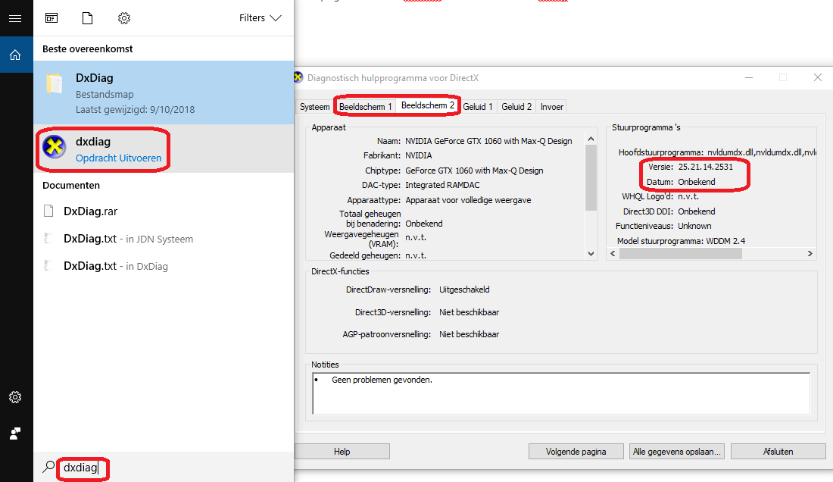This screenshot has height=482, width=833.
Task: Expand the Filters dropdown
Action: pyautogui.click(x=260, y=18)
